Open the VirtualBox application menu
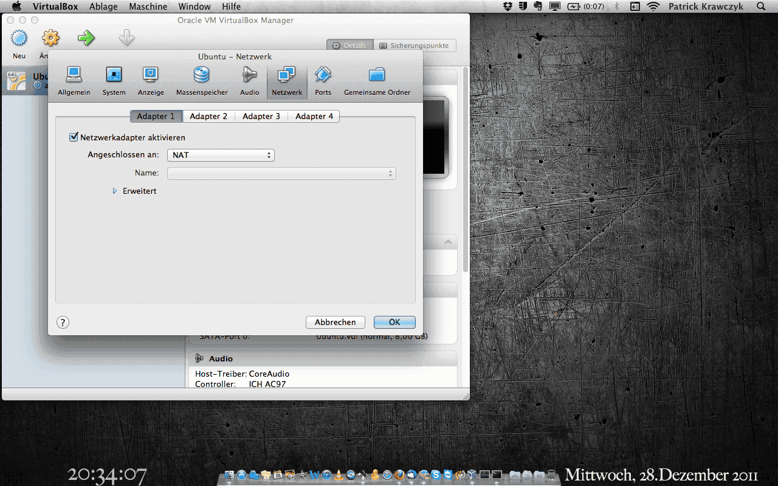 tap(55, 7)
